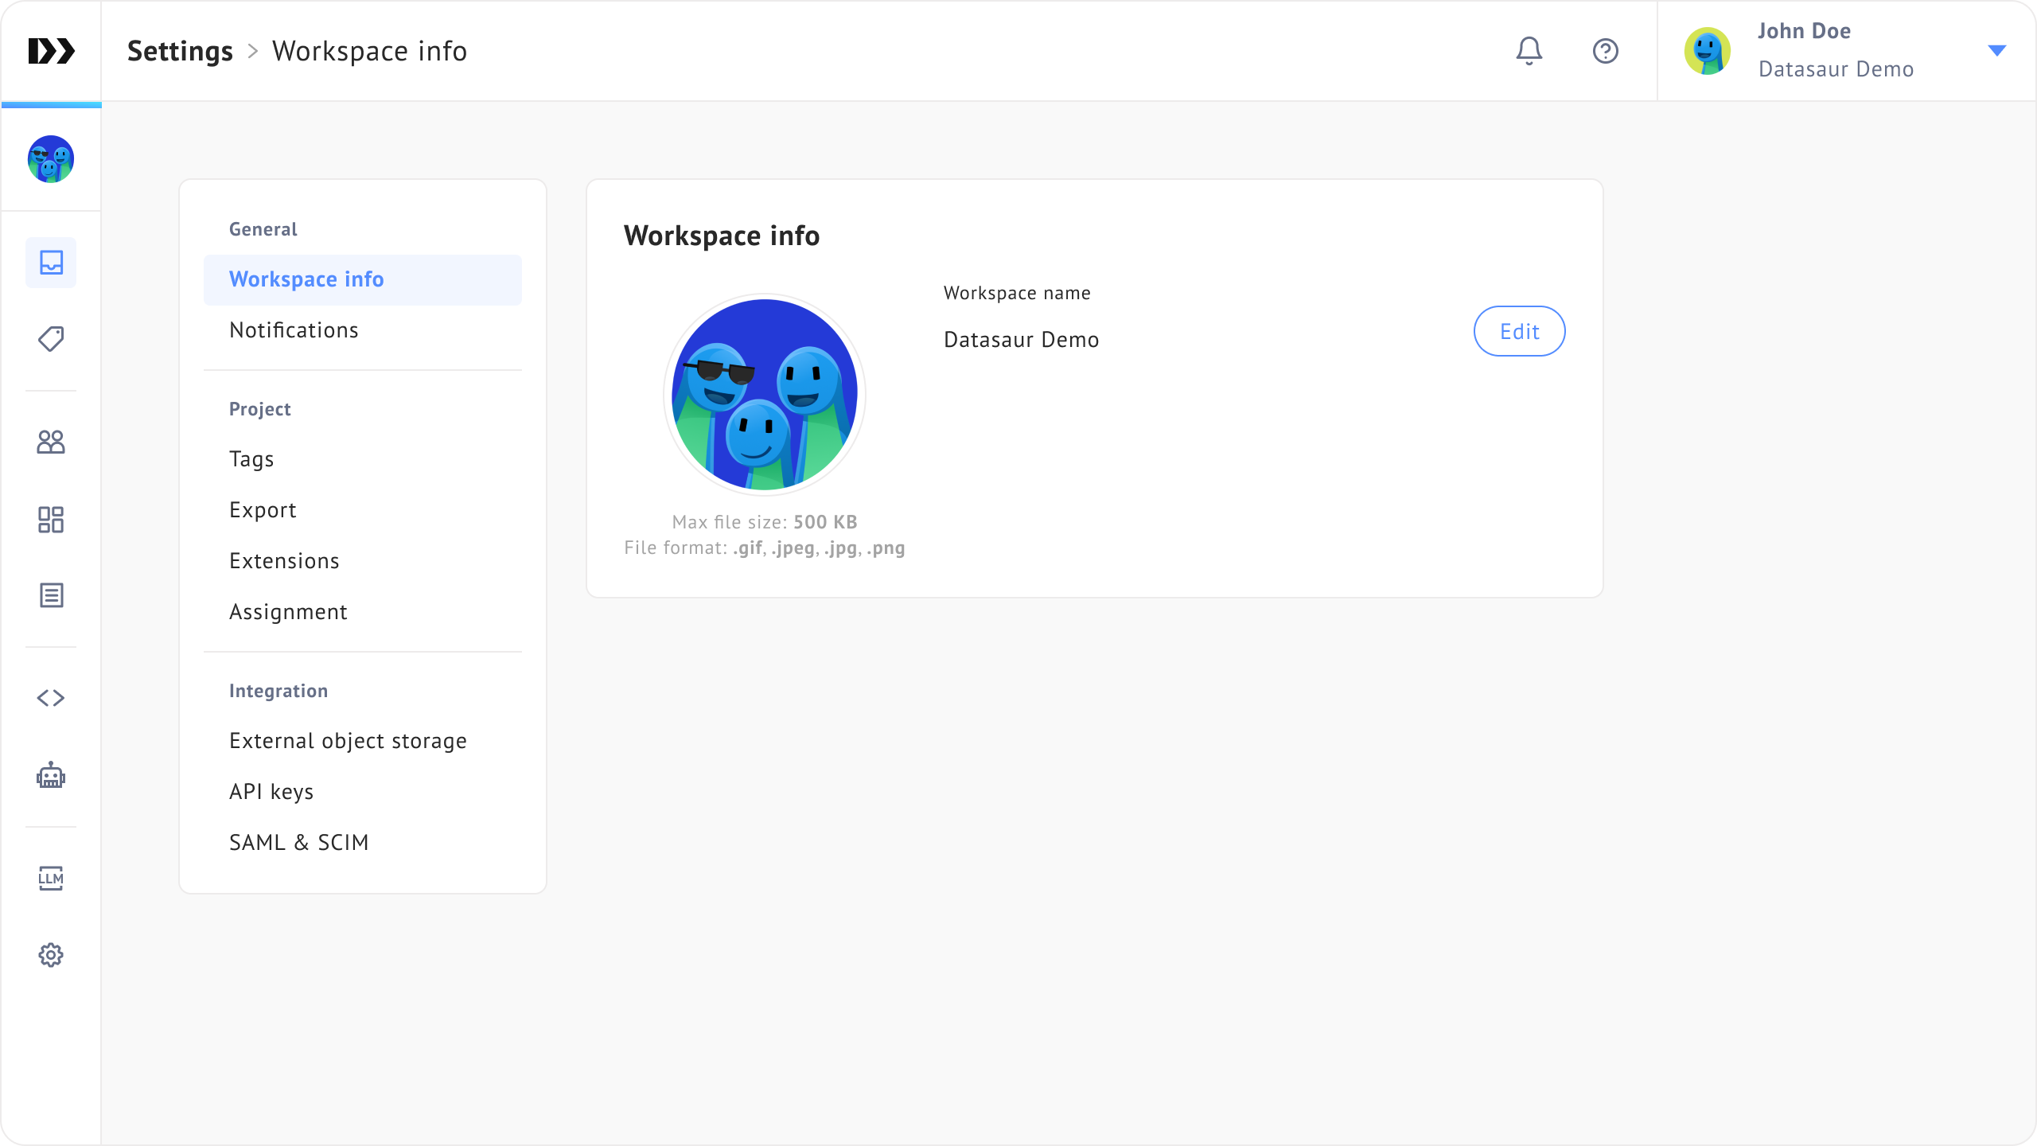Click the code brackets sidebar icon

click(51, 698)
